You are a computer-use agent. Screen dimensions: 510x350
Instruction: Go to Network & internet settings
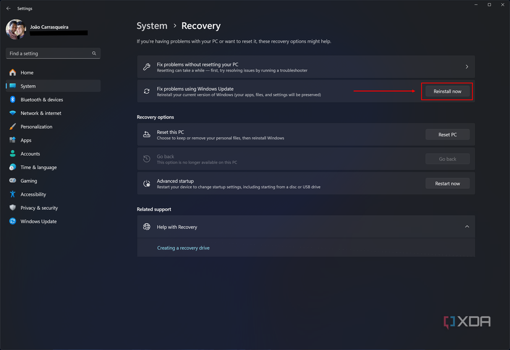click(53, 113)
